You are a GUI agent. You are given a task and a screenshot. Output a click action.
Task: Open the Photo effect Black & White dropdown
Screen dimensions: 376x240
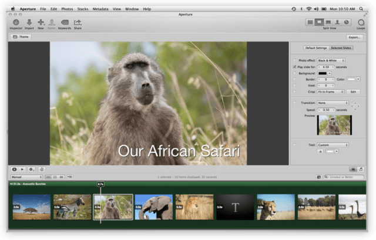pyautogui.click(x=331, y=60)
